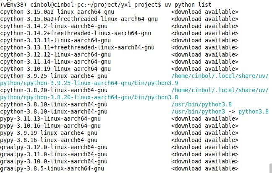Viewport: 272px width, 173px height.
Task: Click '/home/cinbol/.local/share/uv/' path on cpython-3.8.20 row
Action: click(220, 90)
